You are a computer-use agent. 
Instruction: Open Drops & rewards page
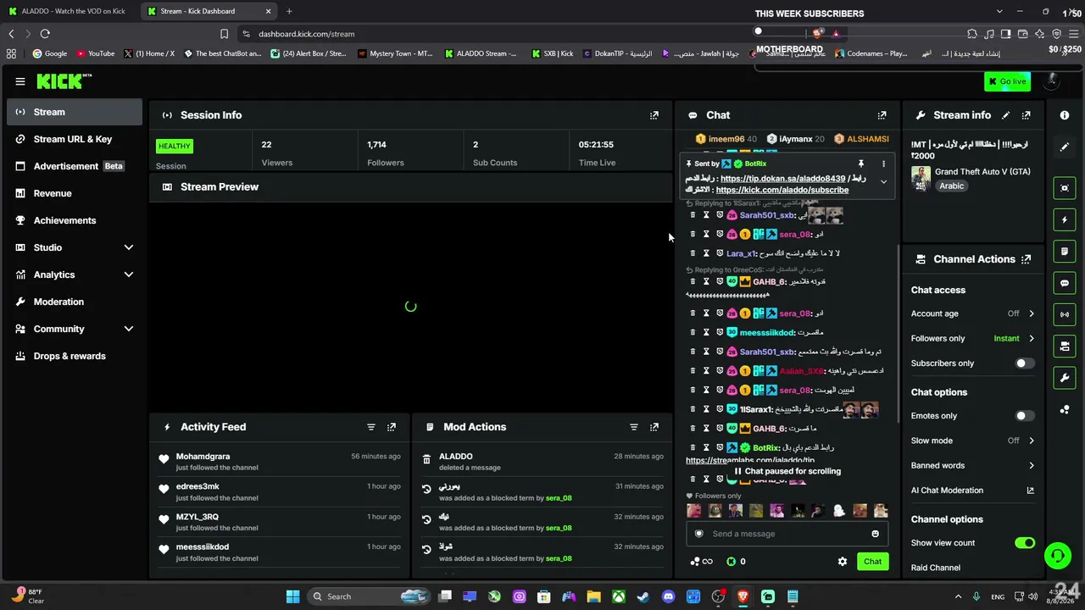[x=75, y=356]
